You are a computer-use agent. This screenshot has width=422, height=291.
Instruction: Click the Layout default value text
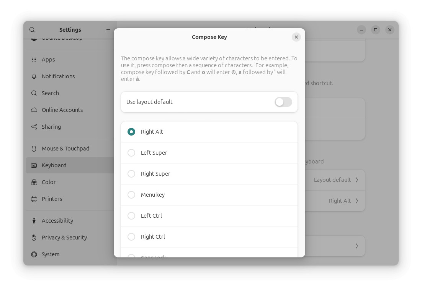point(332,180)
